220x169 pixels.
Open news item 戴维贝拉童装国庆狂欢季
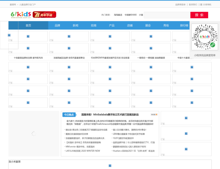tap(77, 134)
